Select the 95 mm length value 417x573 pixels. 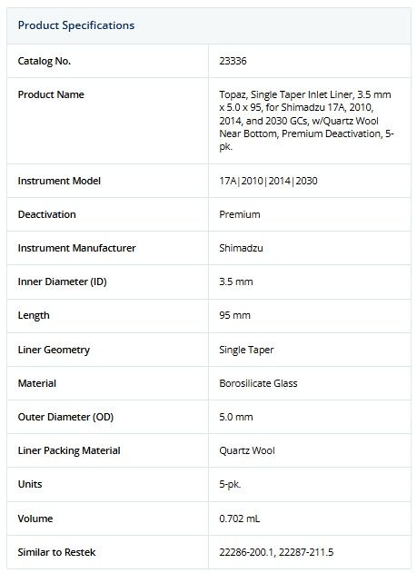(234, 315)
